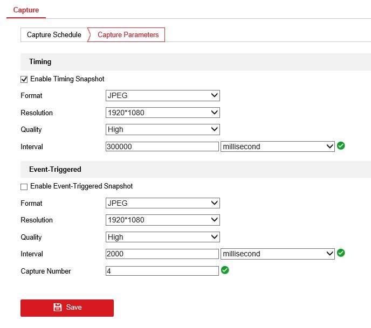The image size is (371, 328).
Task: Click the floppy disk icon on Save
Action: point(58,308)
